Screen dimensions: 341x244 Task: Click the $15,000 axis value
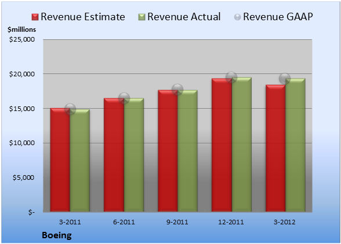[22, 109]
